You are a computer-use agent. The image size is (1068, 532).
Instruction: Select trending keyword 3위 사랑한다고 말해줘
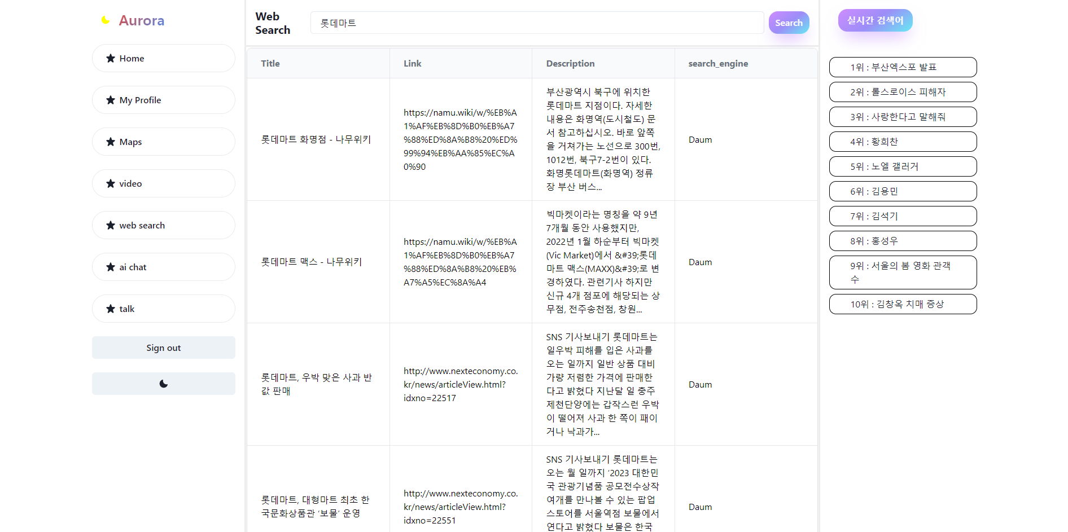[903, 117]
